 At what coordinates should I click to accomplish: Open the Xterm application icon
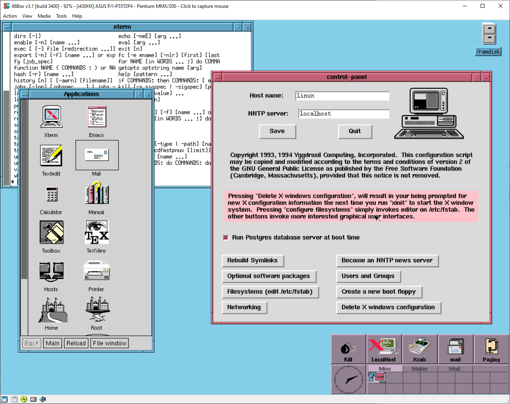(51, 117)
